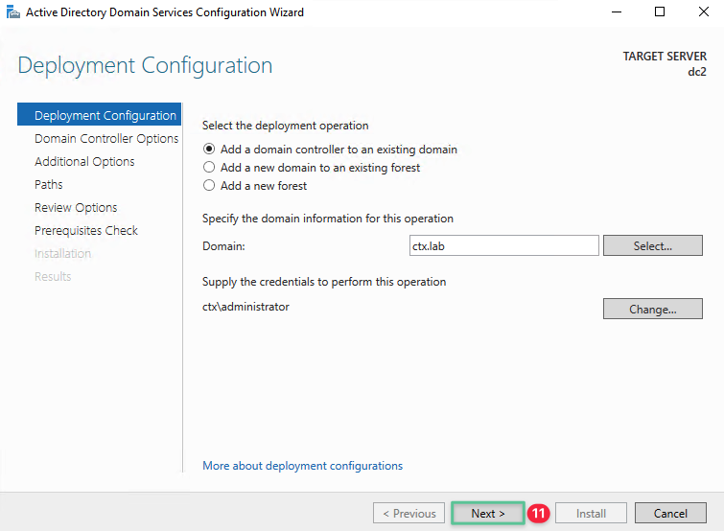Image resolution: width=724 pixels, height=531 pixels.
Task: Open 'More about deployment configurations' link
Action: (302, 466)
